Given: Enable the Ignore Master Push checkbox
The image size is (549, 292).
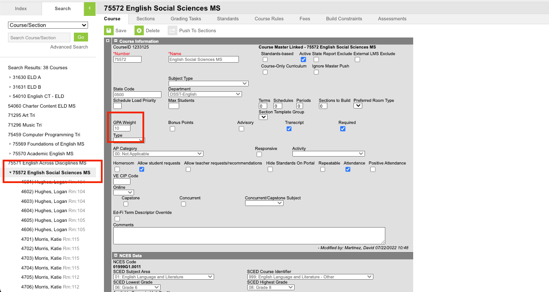Looking at the screenshot, I should coord(316,72).
